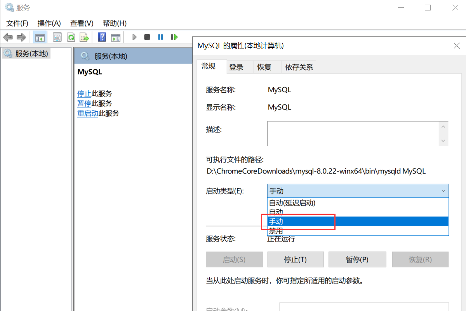Click inside the 描述 description text box
This screenshot has width=466, height=311.
(353, 133)
